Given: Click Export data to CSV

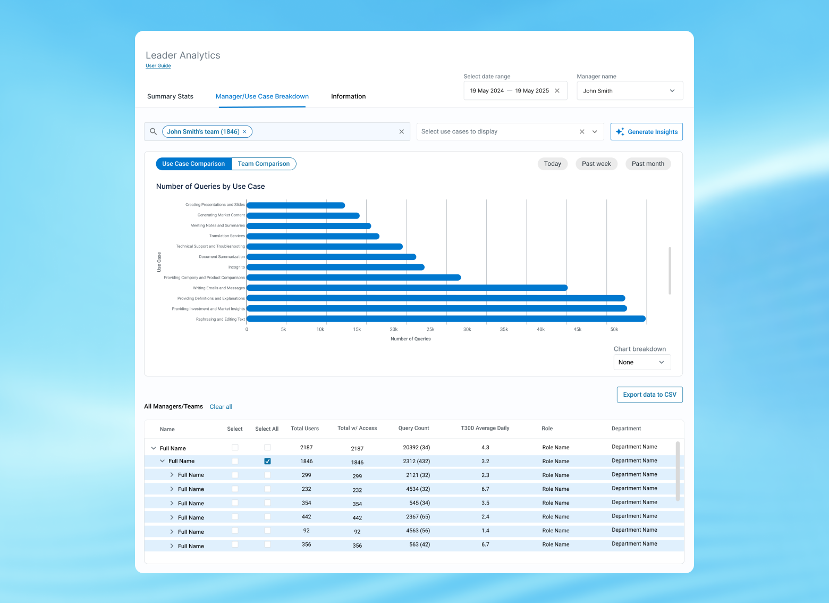Looking at the screenshot, I should tap(649, 395).
